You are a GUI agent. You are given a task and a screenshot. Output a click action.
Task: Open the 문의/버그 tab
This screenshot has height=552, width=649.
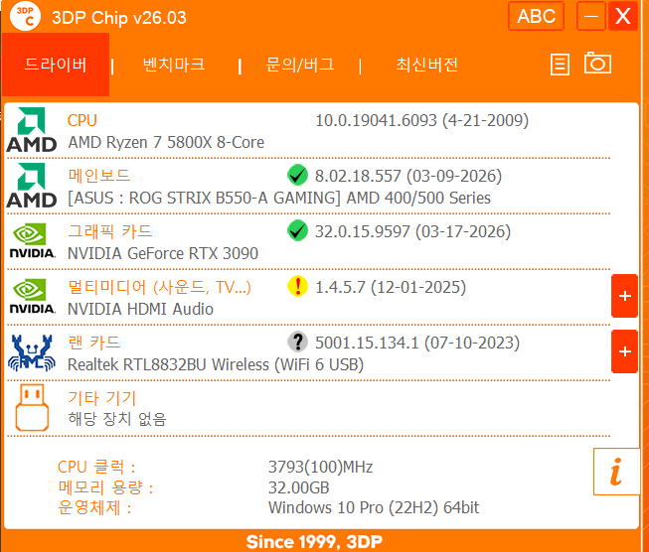300,65
